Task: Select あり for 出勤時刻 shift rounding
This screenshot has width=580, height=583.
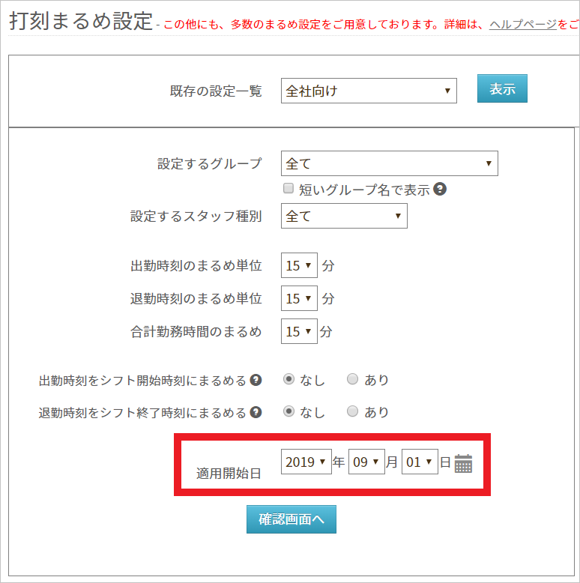Action: 352,380
